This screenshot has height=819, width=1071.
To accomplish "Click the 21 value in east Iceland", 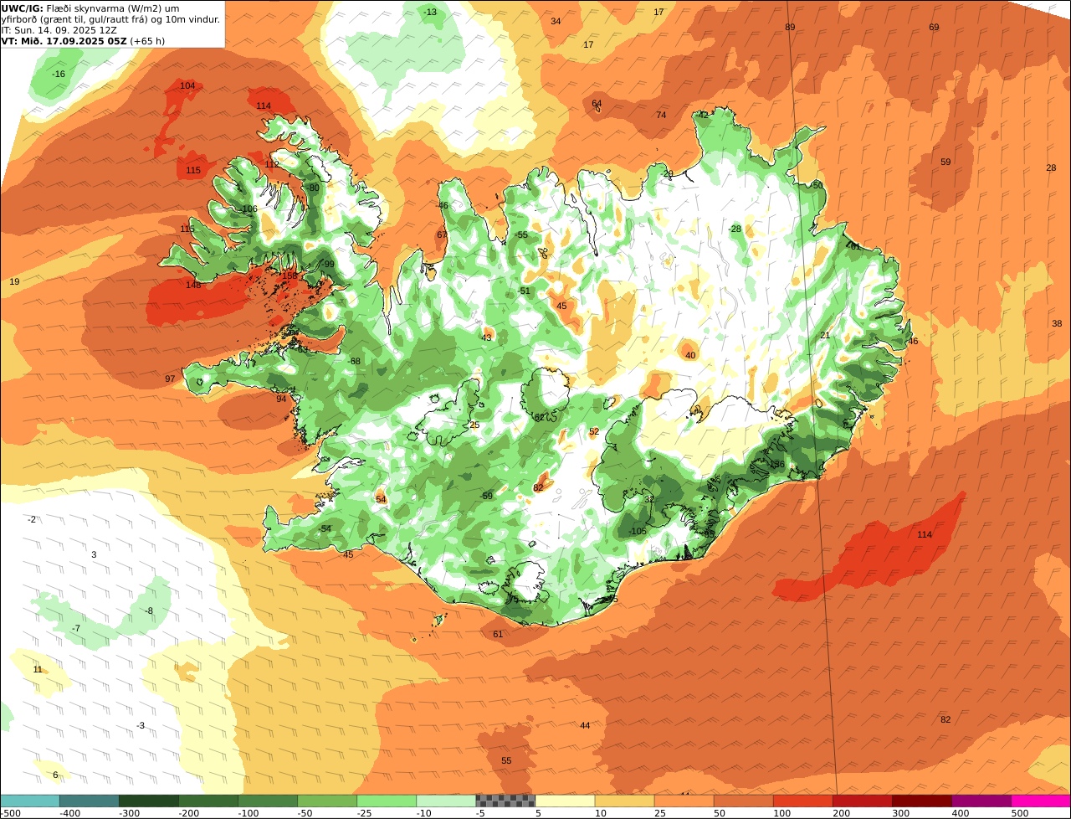I will click(825, 336).
